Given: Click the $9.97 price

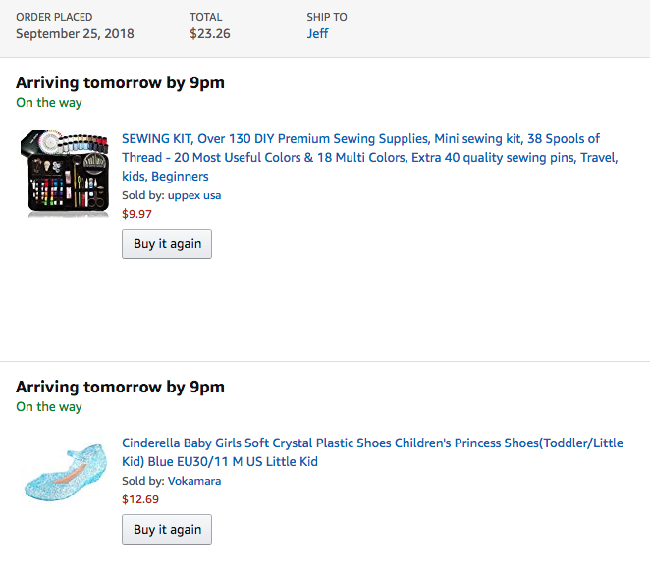Looking at the screenshot, I should pyautogui.click(x=136, y=214).
